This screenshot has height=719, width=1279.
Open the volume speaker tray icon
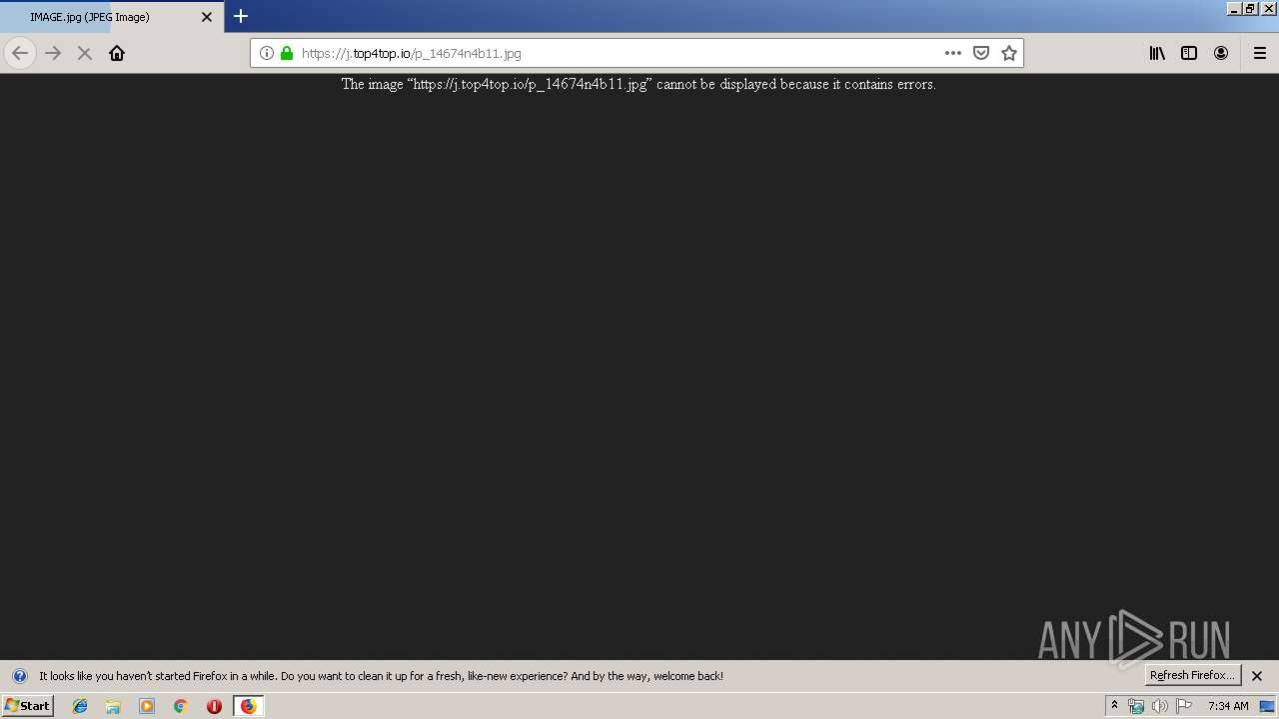click(1160, 706)
